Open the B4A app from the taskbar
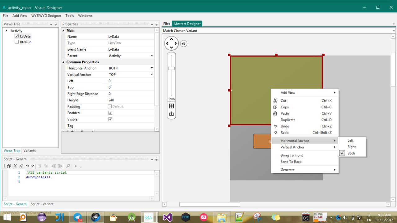This screenshot has width=397, height=223. click(148, 217)
